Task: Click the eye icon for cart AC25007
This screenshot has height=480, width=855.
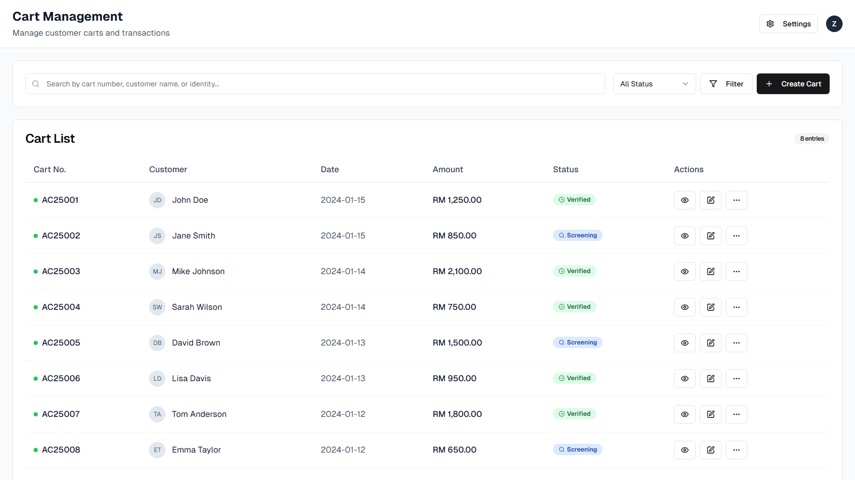Action: click(684, 414)
